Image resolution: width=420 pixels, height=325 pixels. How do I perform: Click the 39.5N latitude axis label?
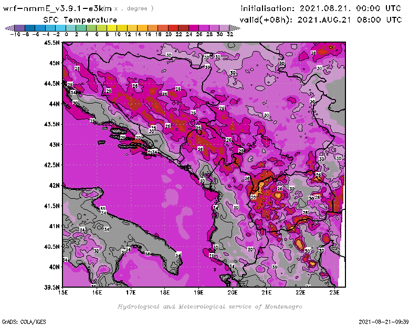(51, 287)
